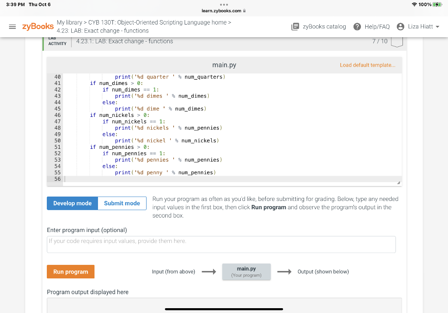Image resolution: width=448 pixels, height=313 pixels.
Task: Tap the three-dot multitasking icon at top
Action: coord(224,4)
